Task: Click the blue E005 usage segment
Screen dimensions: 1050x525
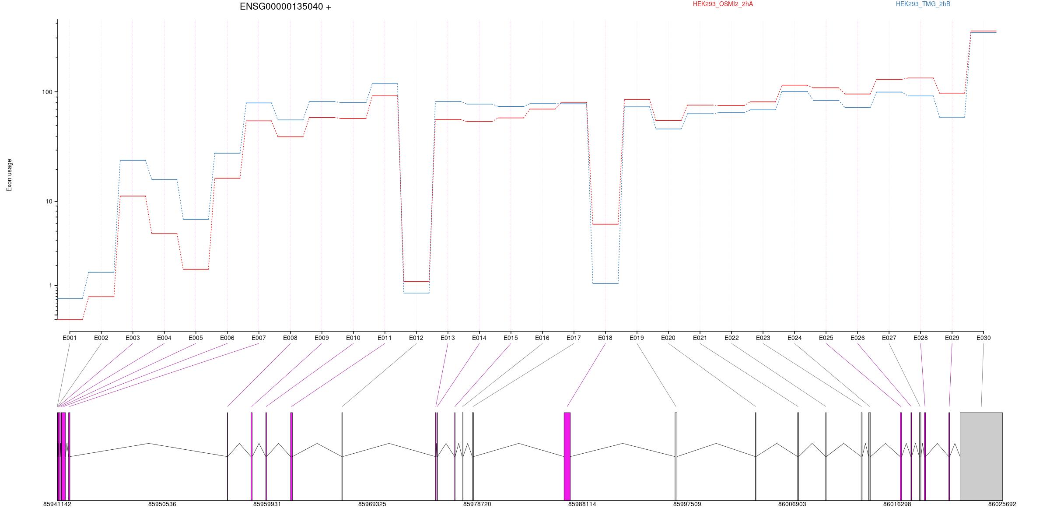Action: coord(196,219)
